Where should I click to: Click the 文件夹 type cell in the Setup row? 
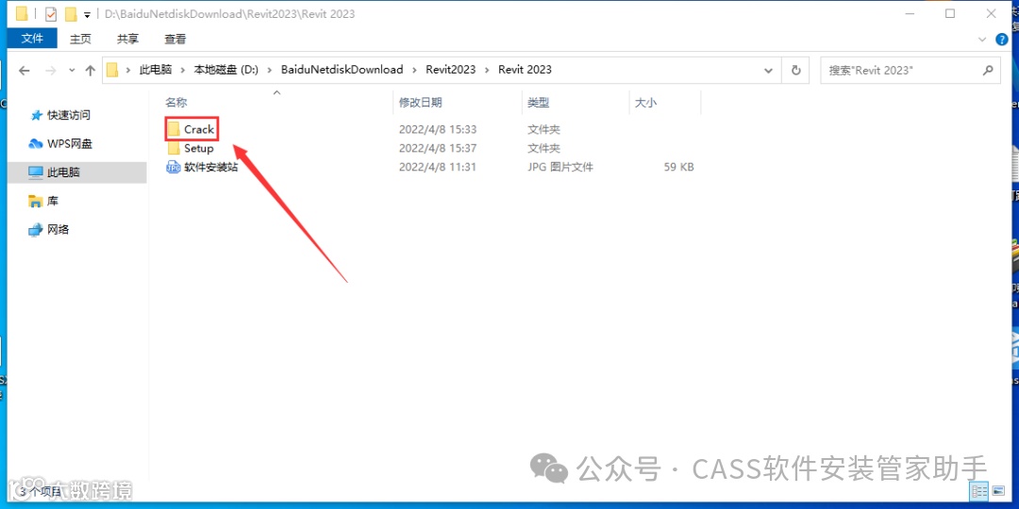click(x=544, y=149)
